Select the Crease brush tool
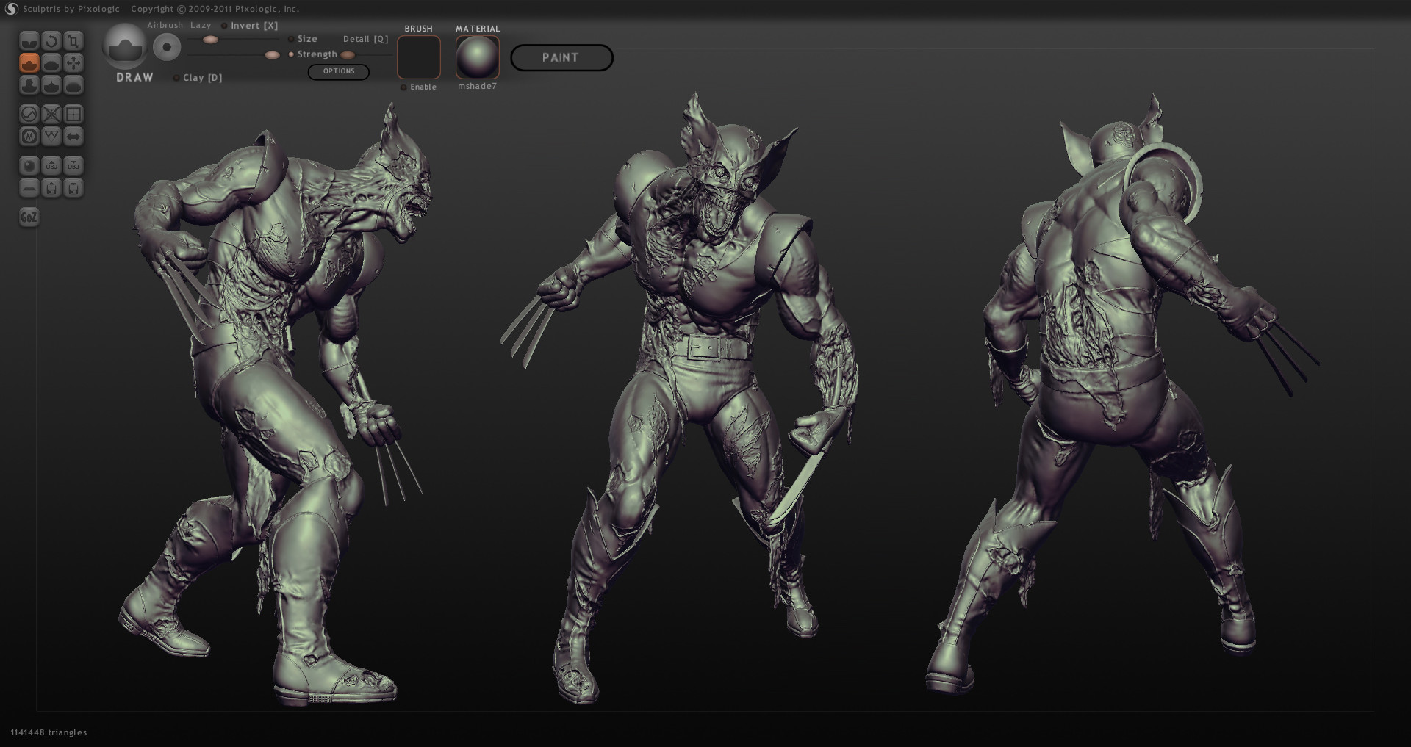 point(29,41)
